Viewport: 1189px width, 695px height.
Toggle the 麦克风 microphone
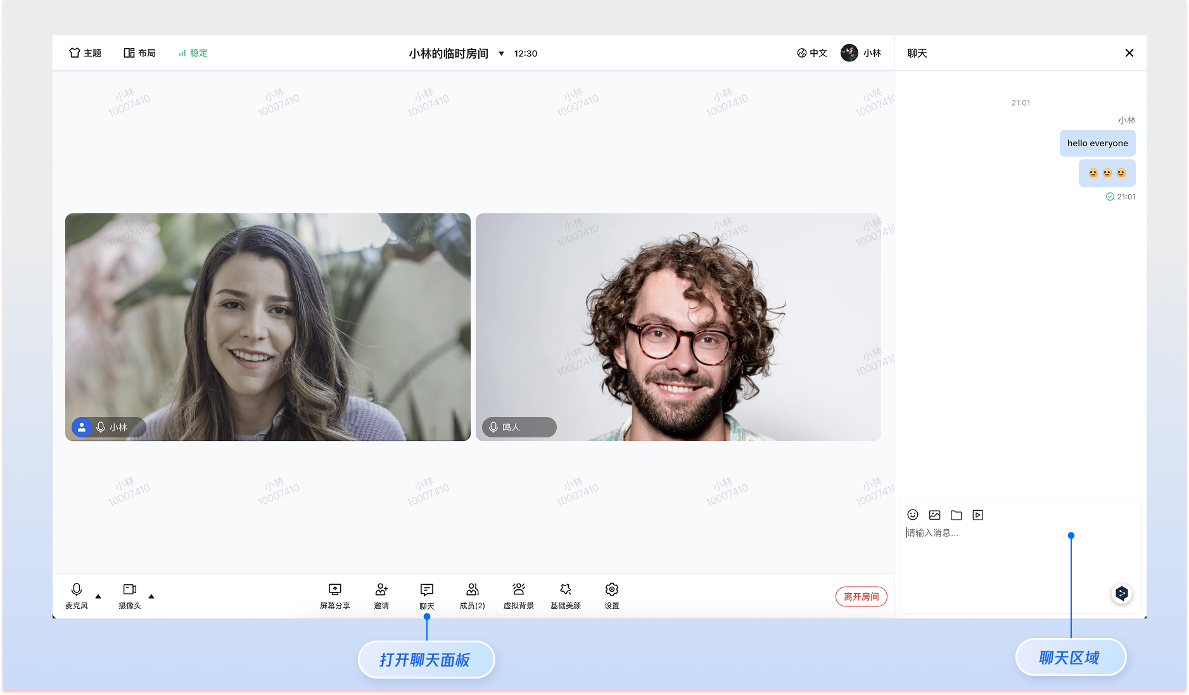pos(77,596)
